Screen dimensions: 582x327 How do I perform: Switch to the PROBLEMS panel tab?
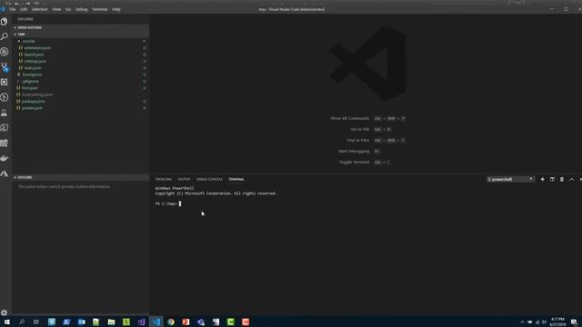coord(164,180)
